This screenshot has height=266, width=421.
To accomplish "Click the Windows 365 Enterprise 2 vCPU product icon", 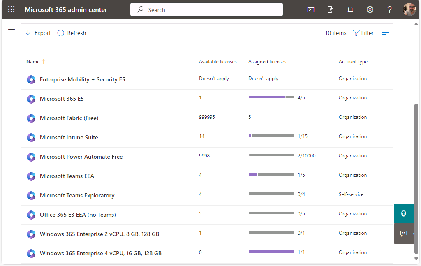I will [31, 234].
